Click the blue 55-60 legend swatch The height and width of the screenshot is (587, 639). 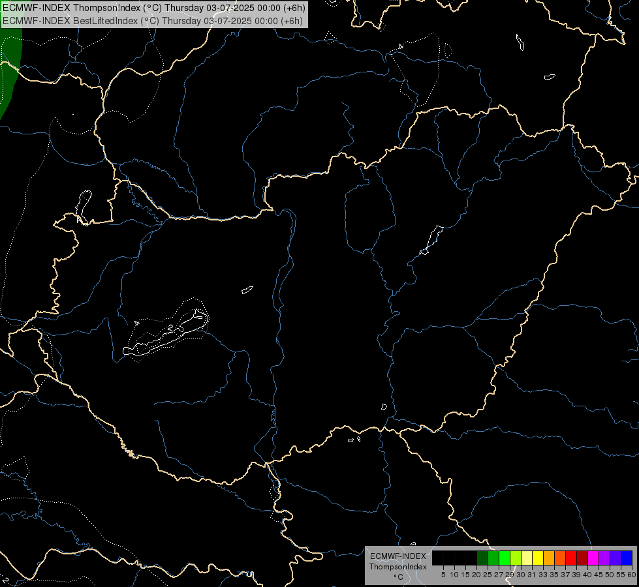[x=627, y=558]
